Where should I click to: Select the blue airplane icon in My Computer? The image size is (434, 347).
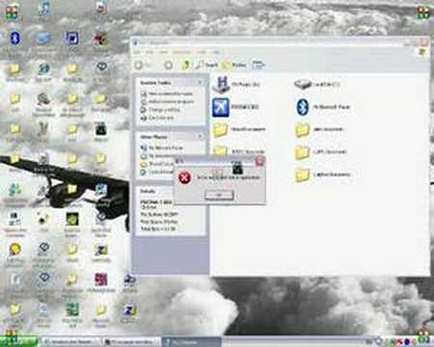coord(221,107)
